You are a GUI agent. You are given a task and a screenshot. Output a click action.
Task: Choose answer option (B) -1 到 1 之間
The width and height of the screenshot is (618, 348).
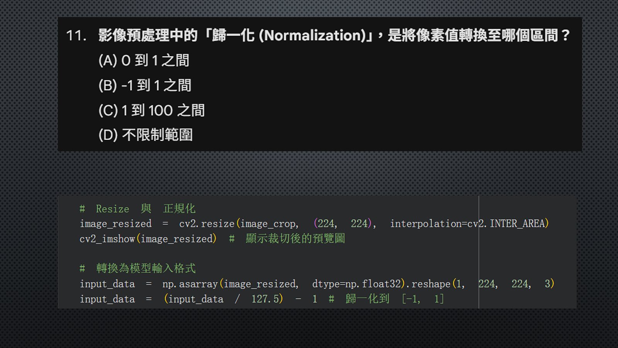tap(145, 85)
